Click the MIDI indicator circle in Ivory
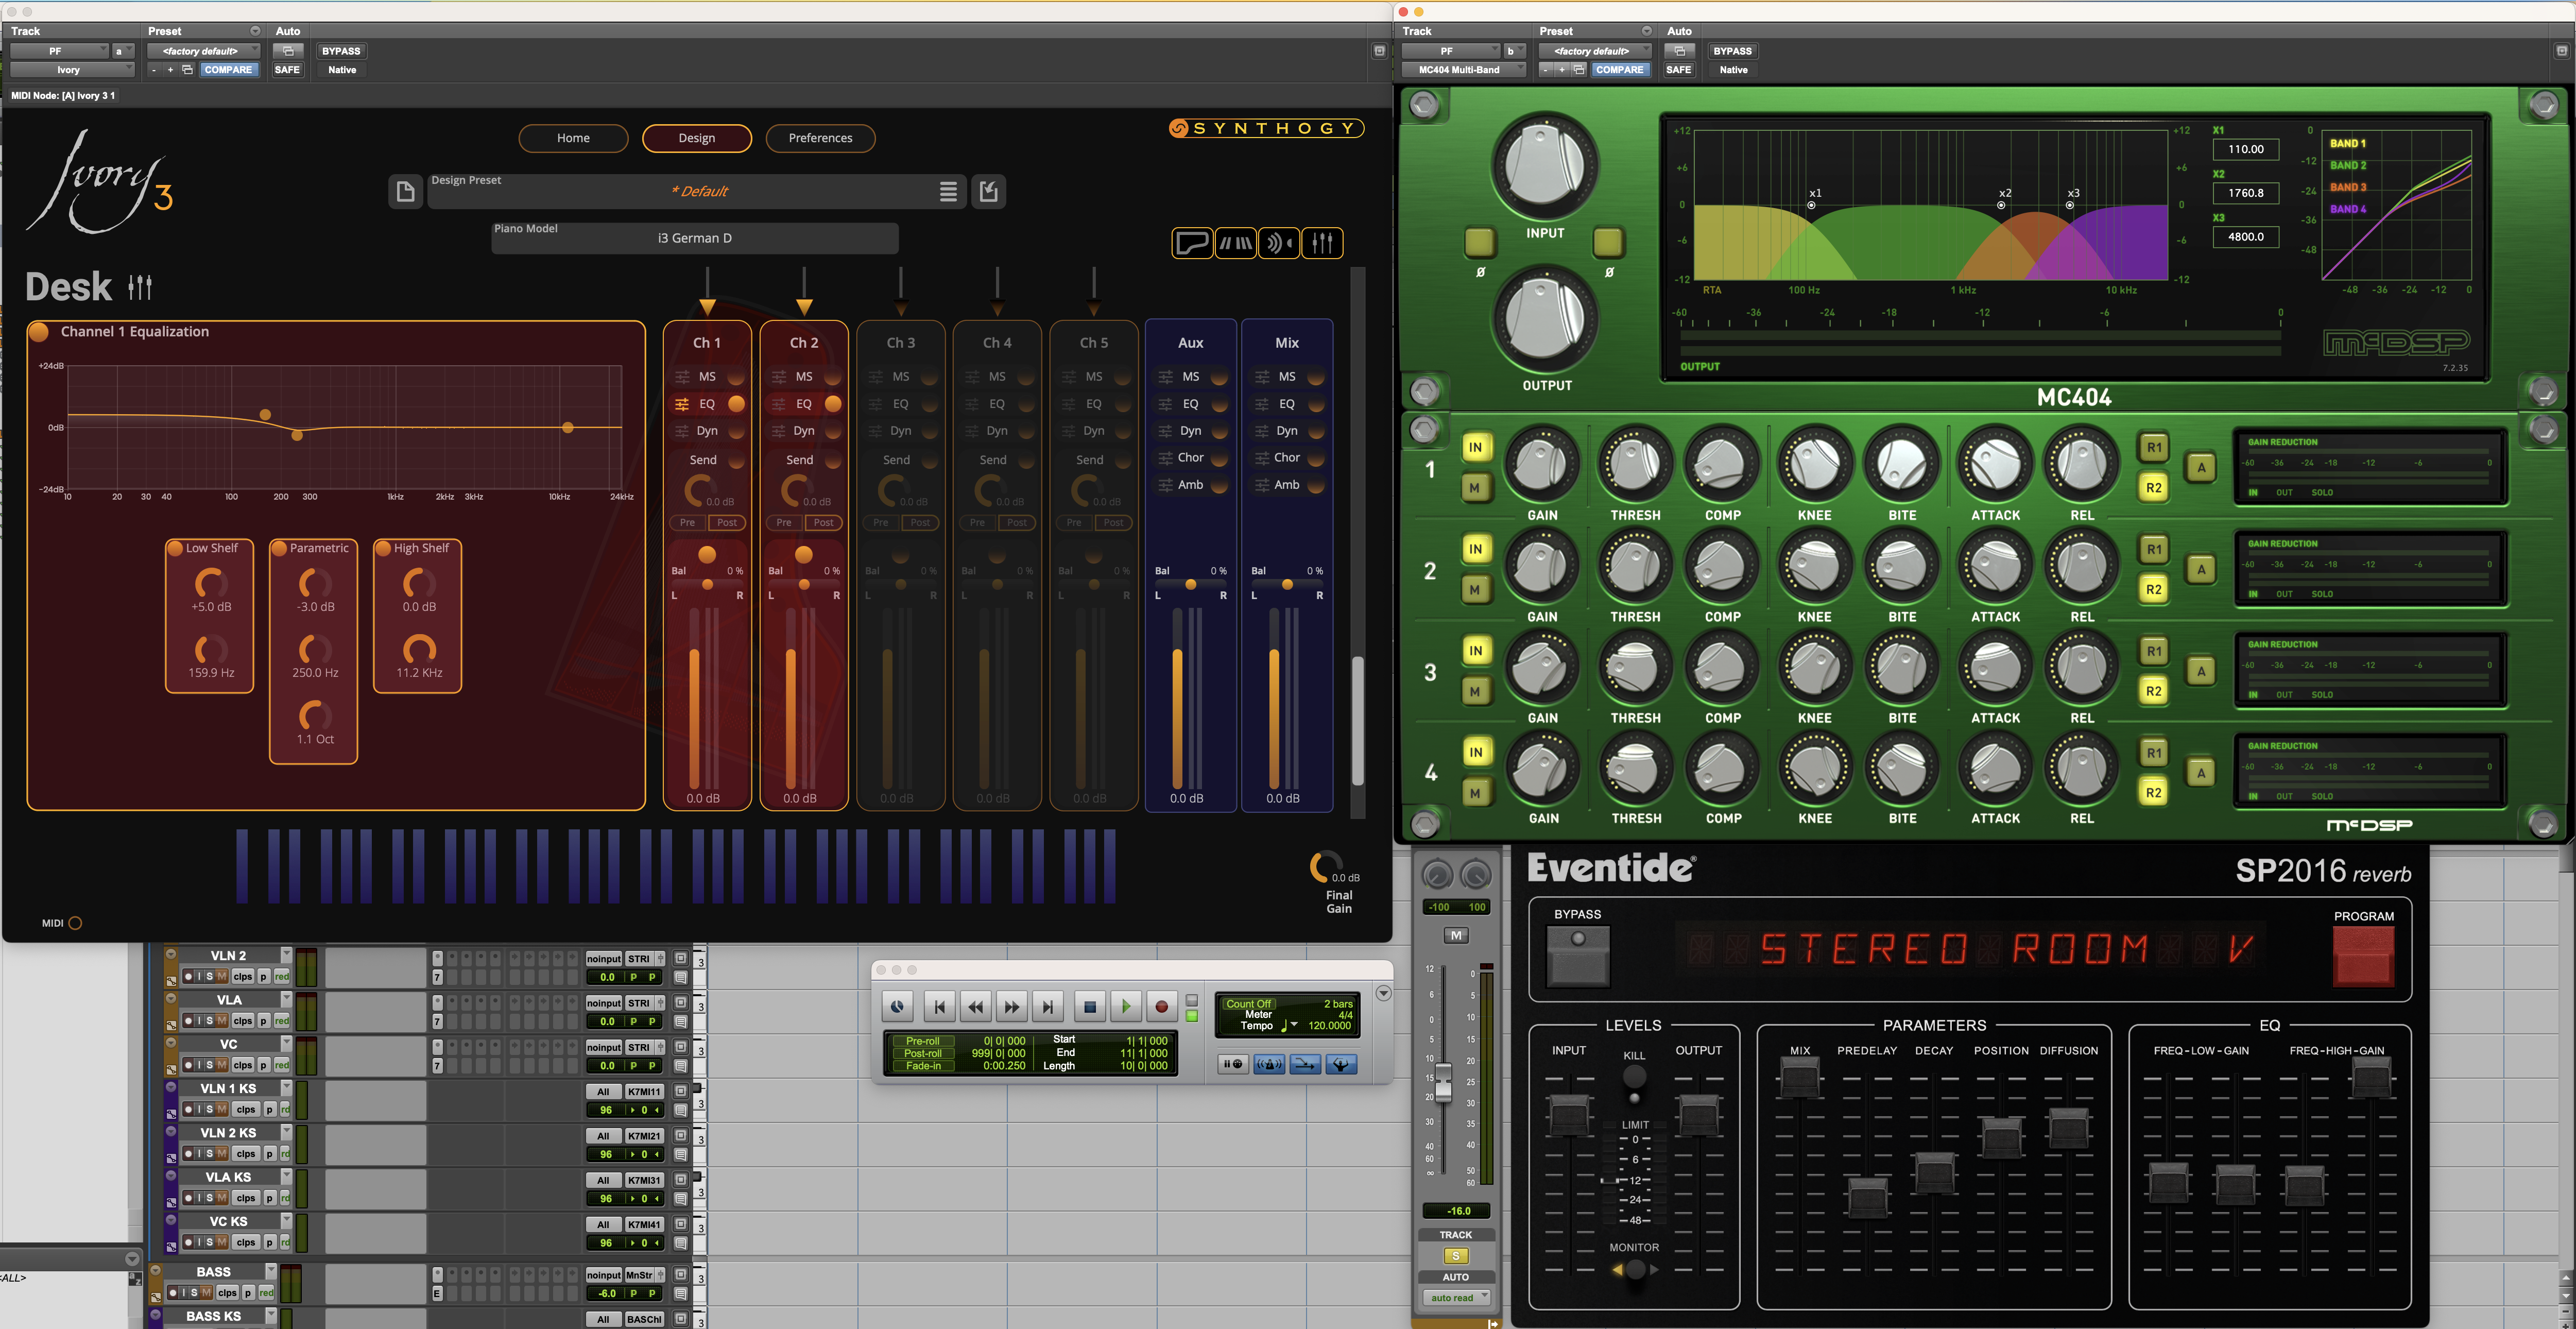The height and width of the screenshot is (1329, 2576). tap(75, 923)
